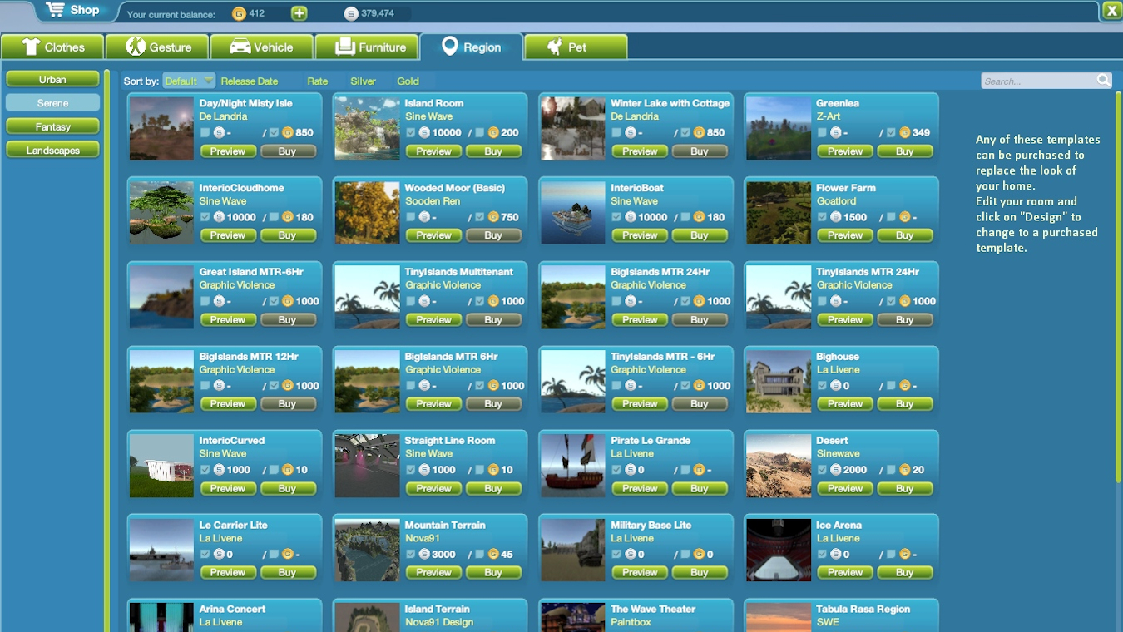Click the Z-Art creator name
This screenshot has width=1123, height=632.
tap(829, 116)
